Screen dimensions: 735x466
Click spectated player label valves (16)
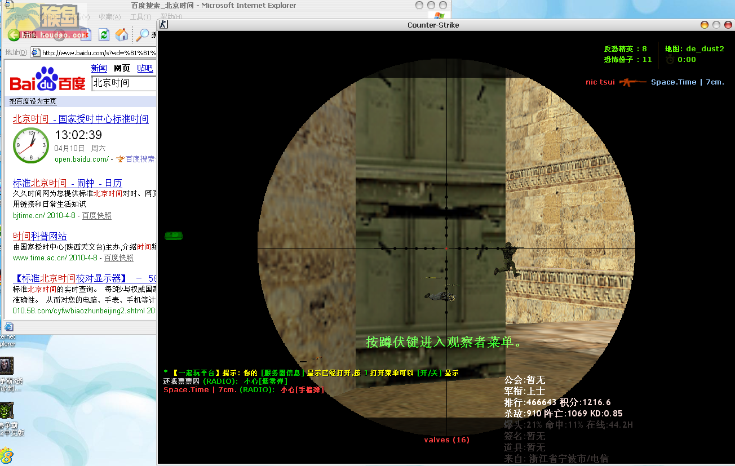[446, 440]
